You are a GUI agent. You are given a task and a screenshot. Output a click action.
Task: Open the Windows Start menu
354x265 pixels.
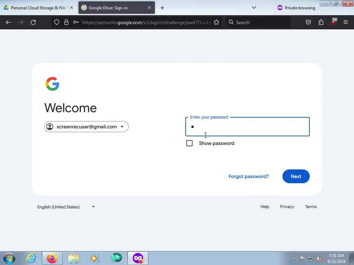9,258
